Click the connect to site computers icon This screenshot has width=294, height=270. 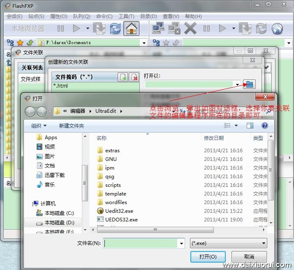click(158, 28)
